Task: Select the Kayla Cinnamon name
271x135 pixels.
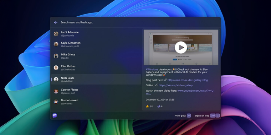Action: 71,43
